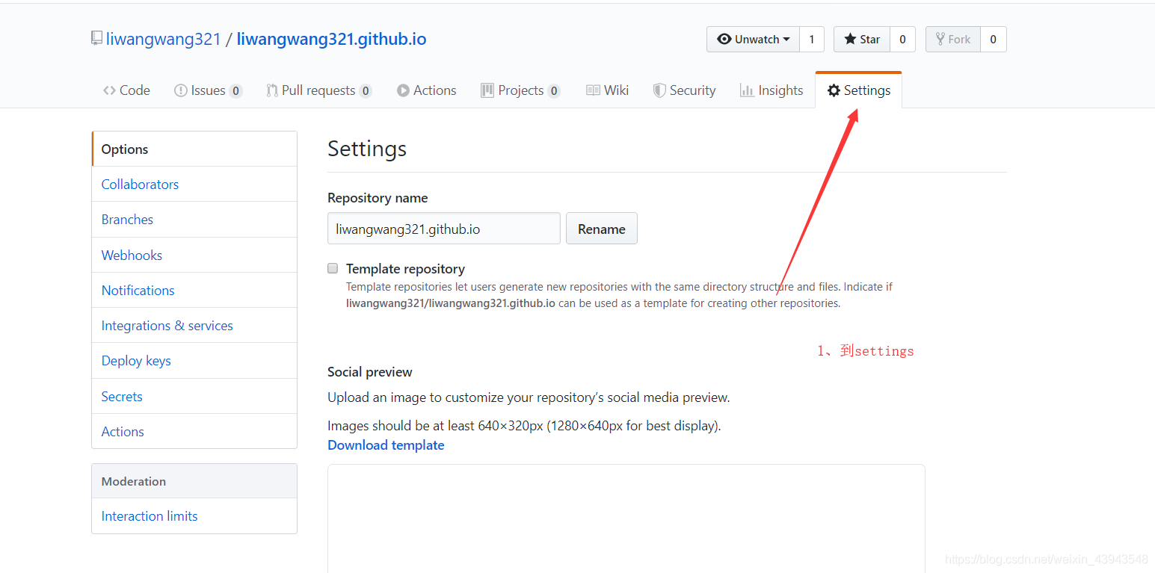Screen dimensions: 1155x573
Task: View the Insights tab
Action: click(771, 90)
